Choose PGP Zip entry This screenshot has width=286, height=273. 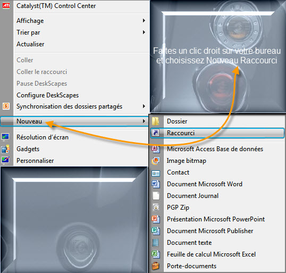[x=178, y=208]
